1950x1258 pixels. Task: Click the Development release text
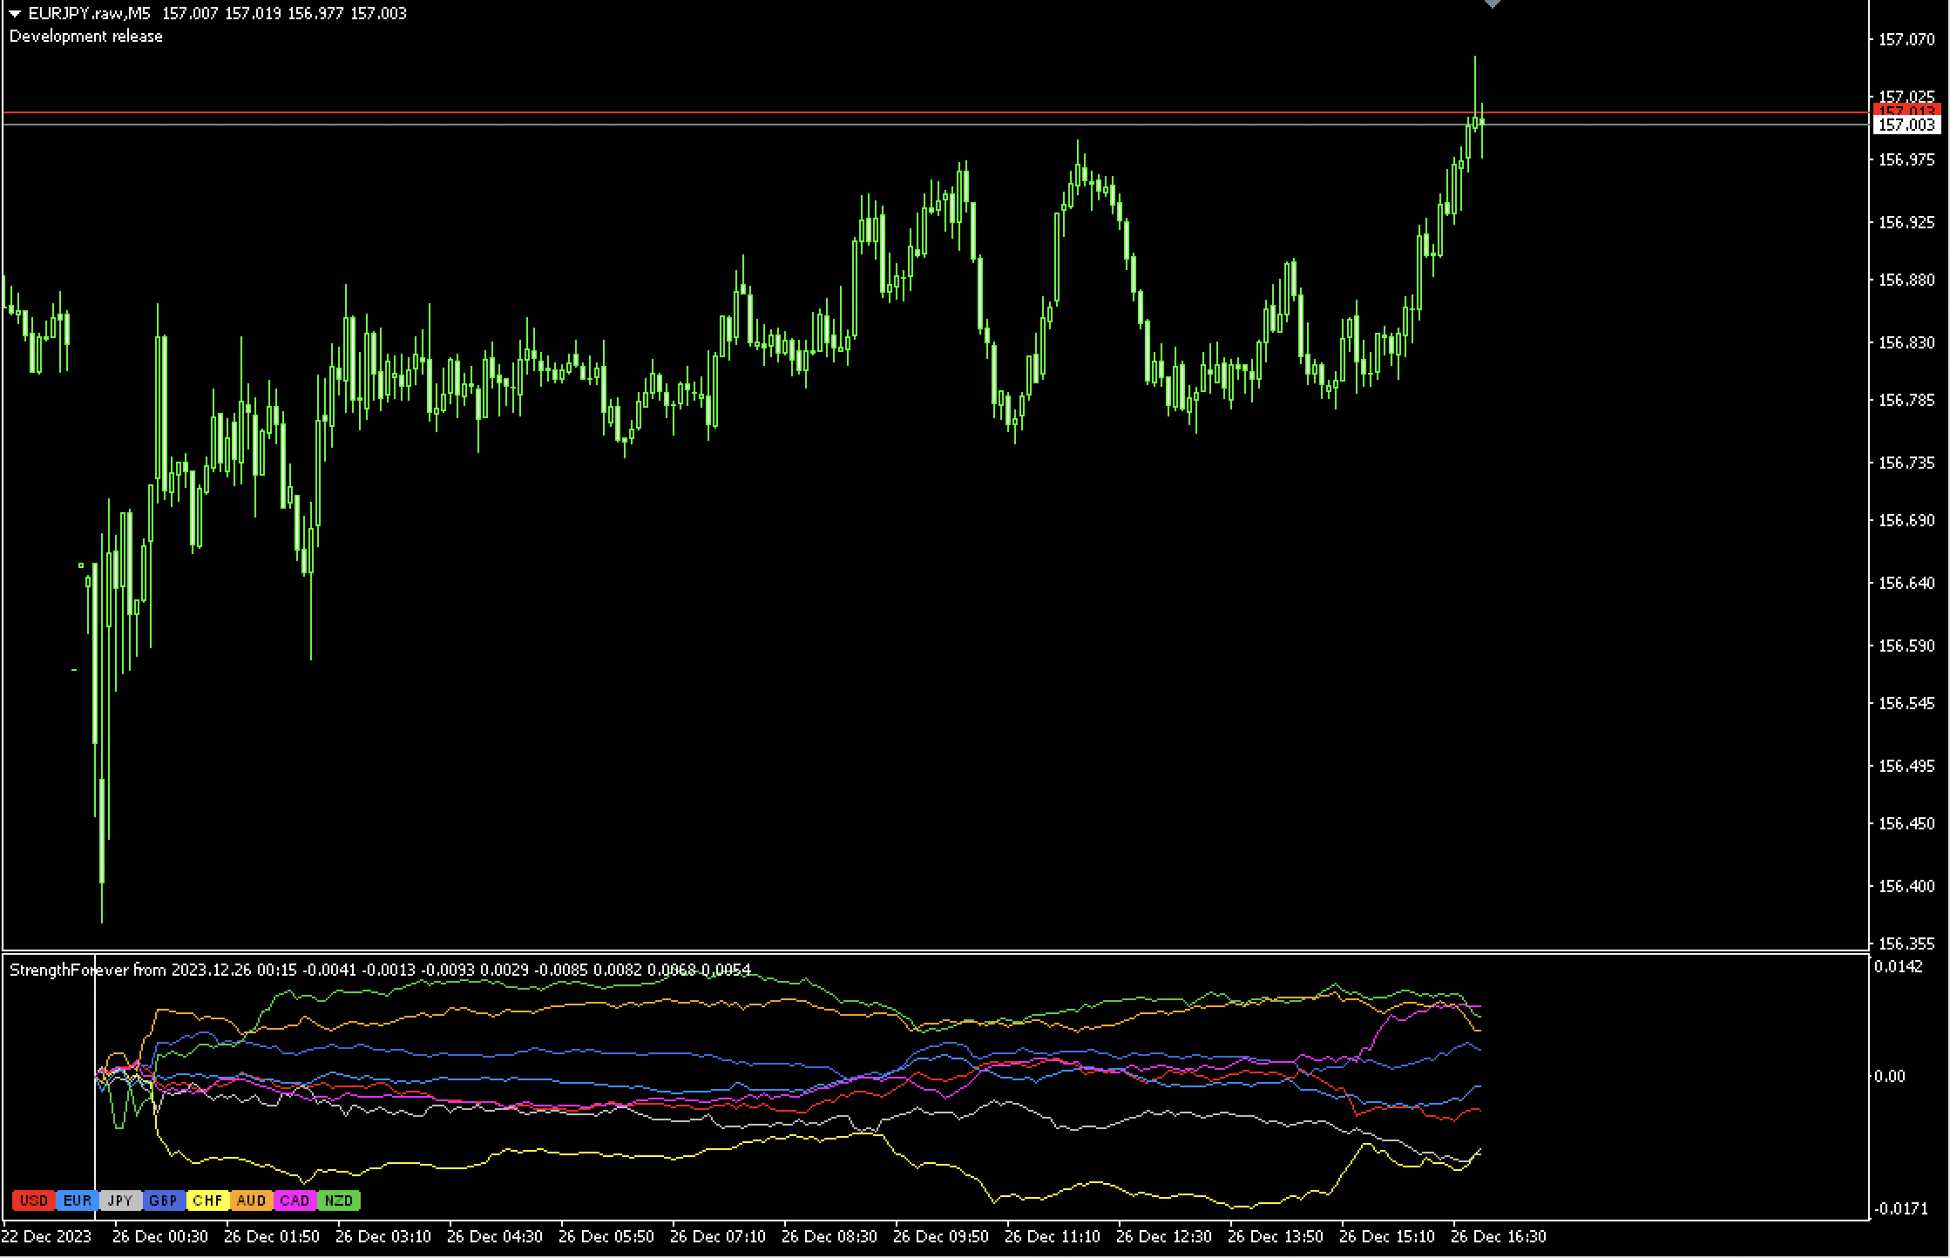tap(85, 36)
